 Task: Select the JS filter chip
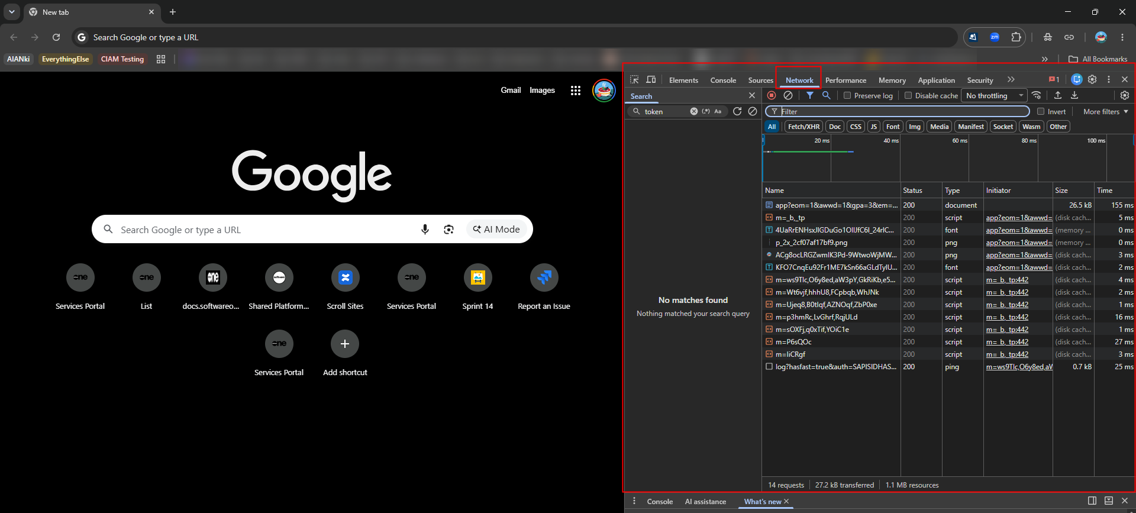point(874,127)
